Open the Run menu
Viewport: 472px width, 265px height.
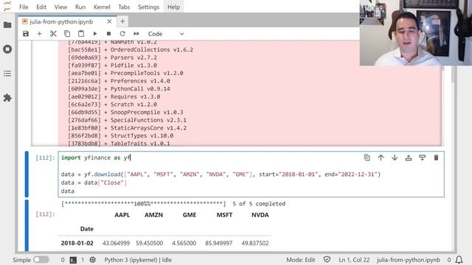[x=80, y=7]
